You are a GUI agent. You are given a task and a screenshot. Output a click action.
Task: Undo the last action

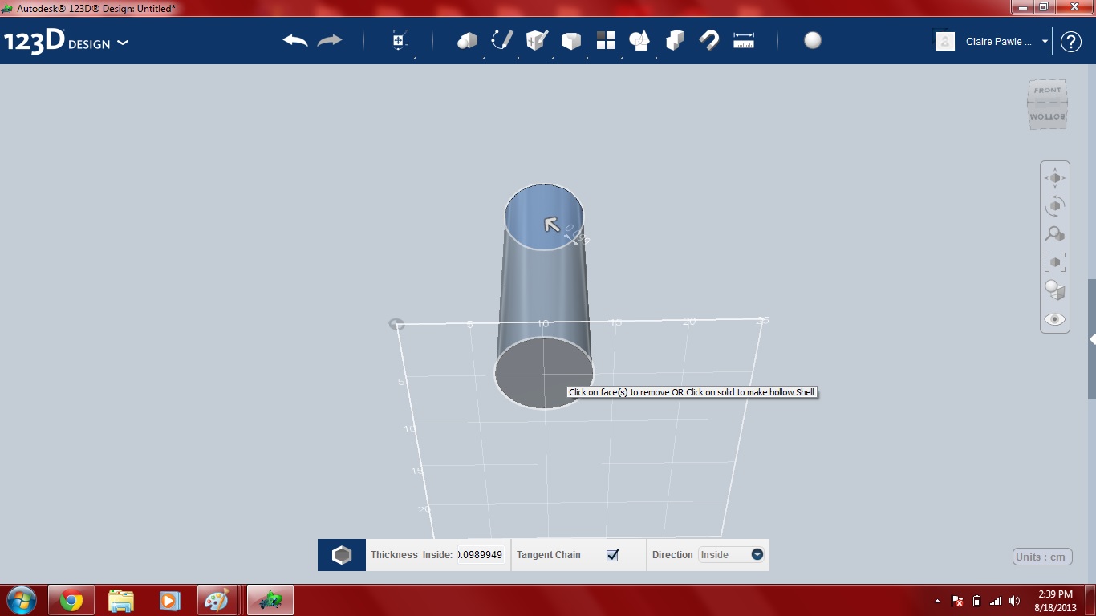tap(295, 40)
